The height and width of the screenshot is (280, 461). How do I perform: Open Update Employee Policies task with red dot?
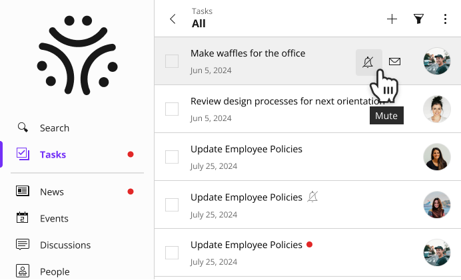246,245
